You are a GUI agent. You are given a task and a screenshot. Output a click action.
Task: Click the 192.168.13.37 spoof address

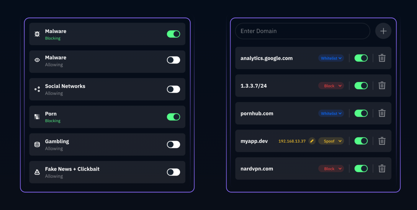292,141
